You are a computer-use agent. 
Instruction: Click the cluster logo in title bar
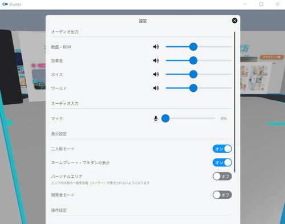[x=5, y=4]
